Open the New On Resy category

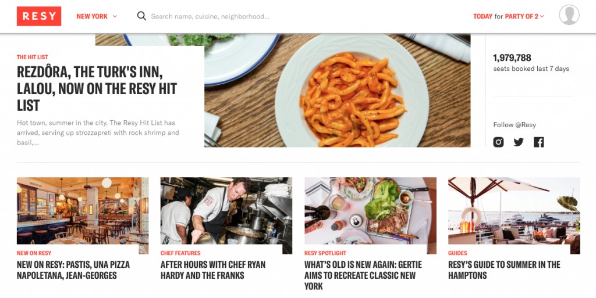(34, 253)
